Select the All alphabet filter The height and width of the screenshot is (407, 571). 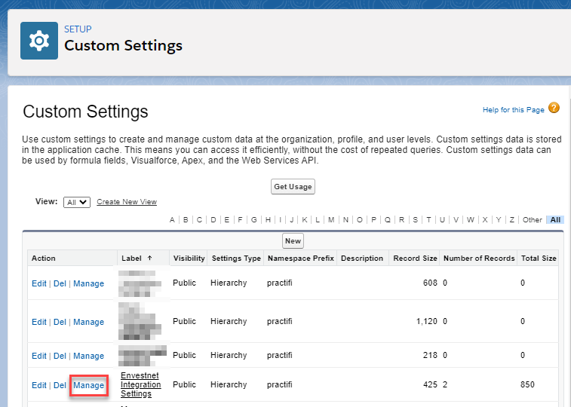[x=555, y=219]
